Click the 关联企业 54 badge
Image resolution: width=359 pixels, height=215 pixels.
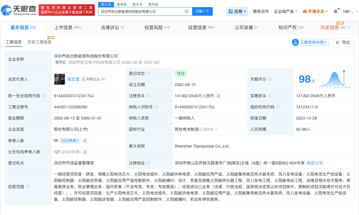click(93, 79)
